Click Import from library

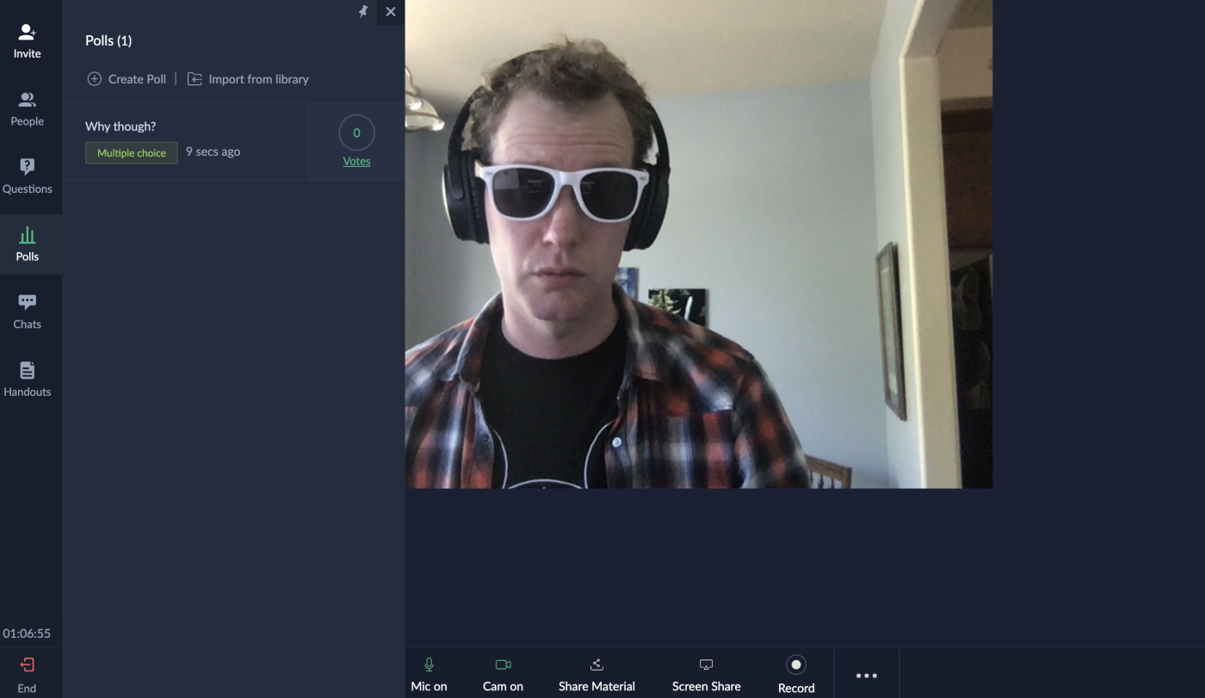pos(248,79)
